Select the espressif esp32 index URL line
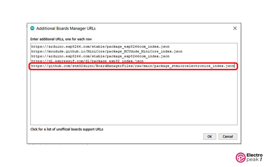This screenshot has width=268, height=167. click(x=87, y=61)
